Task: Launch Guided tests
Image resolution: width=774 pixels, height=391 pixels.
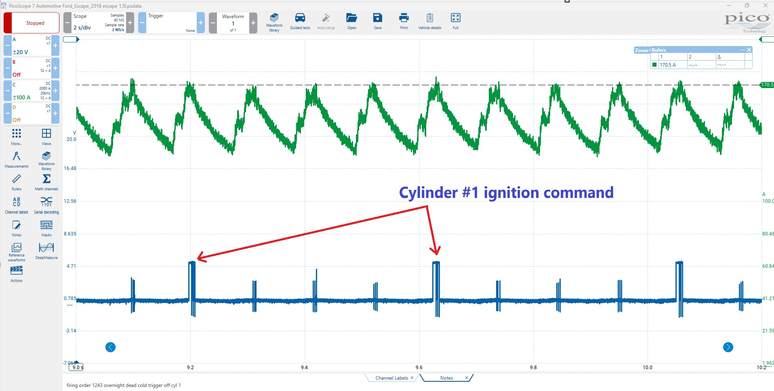Action: pyautogui.click(x=300, y=21)
